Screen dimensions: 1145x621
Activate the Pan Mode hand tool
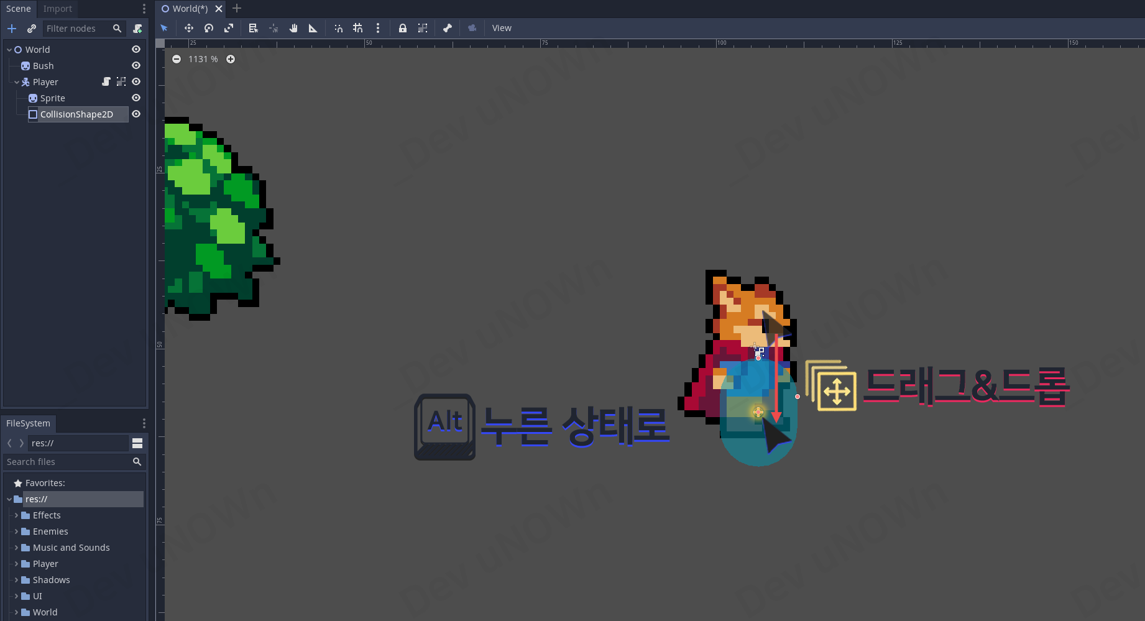(x=293, y=28)
